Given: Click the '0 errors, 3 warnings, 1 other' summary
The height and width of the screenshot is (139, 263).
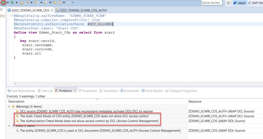Looking at the screenshot, I should pyautogui.click(x=26, y=96).
